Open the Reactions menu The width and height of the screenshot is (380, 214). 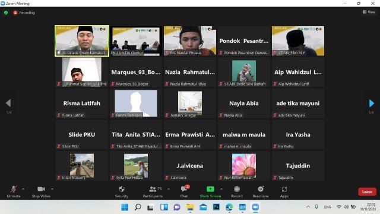click(261, 191)
